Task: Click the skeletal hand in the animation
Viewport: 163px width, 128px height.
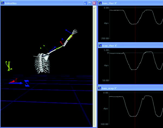Action: tap(75, 32)
